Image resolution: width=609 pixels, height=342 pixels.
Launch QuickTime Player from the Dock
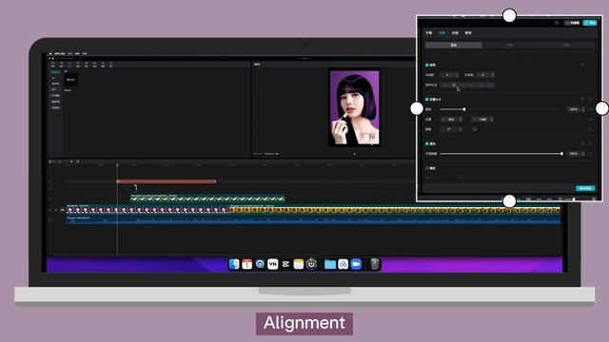coord(260,264)
